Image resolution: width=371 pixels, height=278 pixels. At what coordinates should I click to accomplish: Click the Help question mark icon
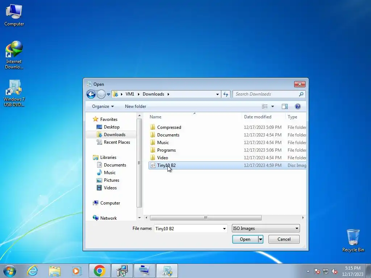(x=298, y=106)
